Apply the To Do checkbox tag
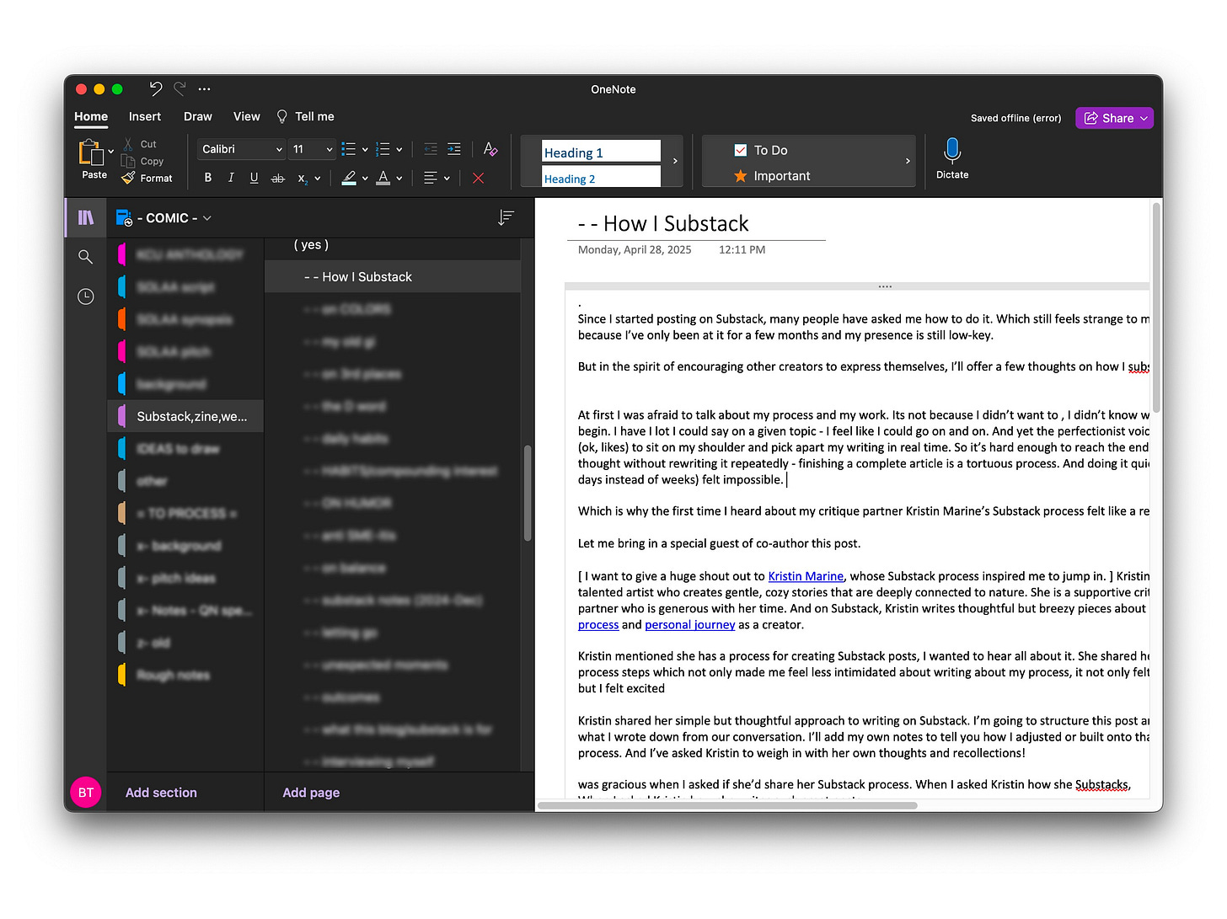Viewport: 1227px width, 919px height. [x=761, y=150]
